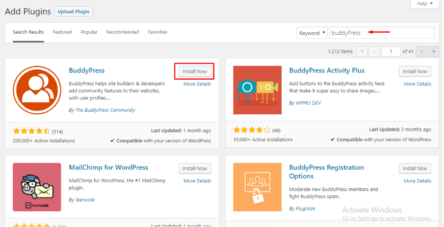Go to the next results page arrow

pyautogui.click(x=421, y=51)
